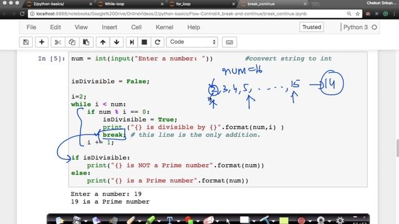Click red record button in annotation toolbar
This screenshot has height=224, width=399.
click(301, 220)
